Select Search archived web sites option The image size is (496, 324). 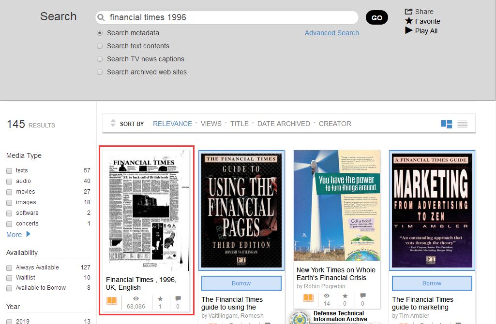tap(100, 72)
